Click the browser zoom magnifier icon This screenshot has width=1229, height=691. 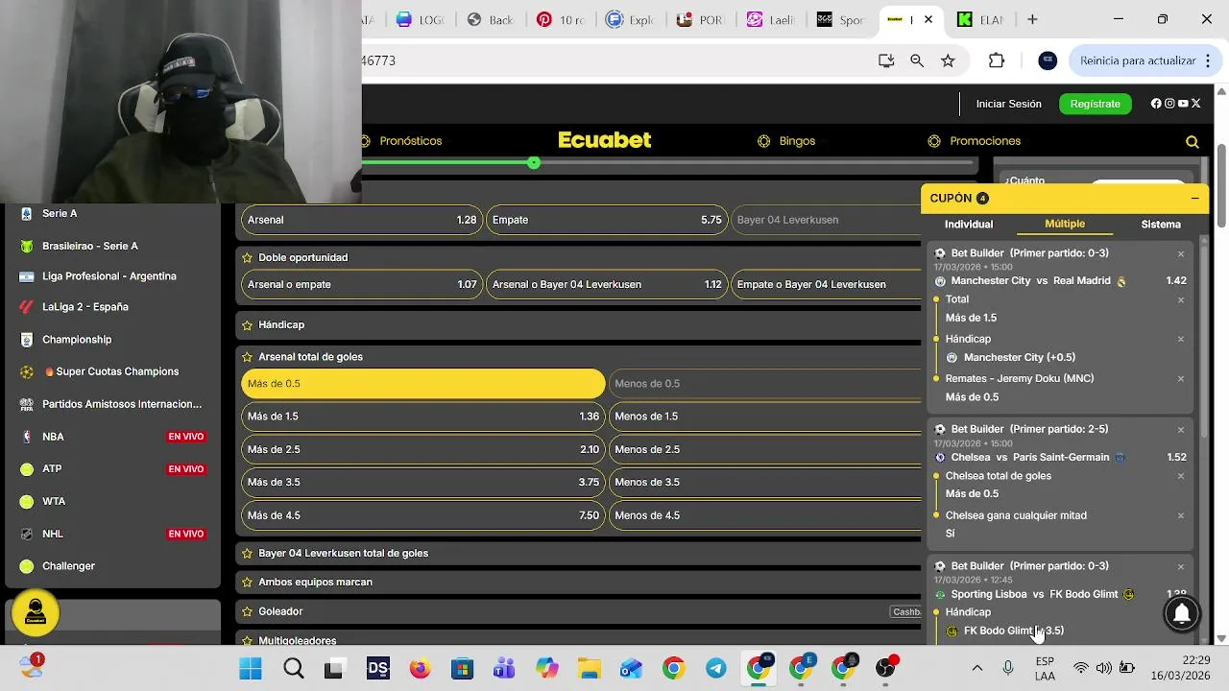coord(917,60)
